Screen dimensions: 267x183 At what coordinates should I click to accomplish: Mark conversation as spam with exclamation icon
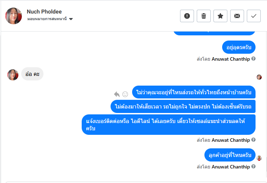(x=187, y=16)
